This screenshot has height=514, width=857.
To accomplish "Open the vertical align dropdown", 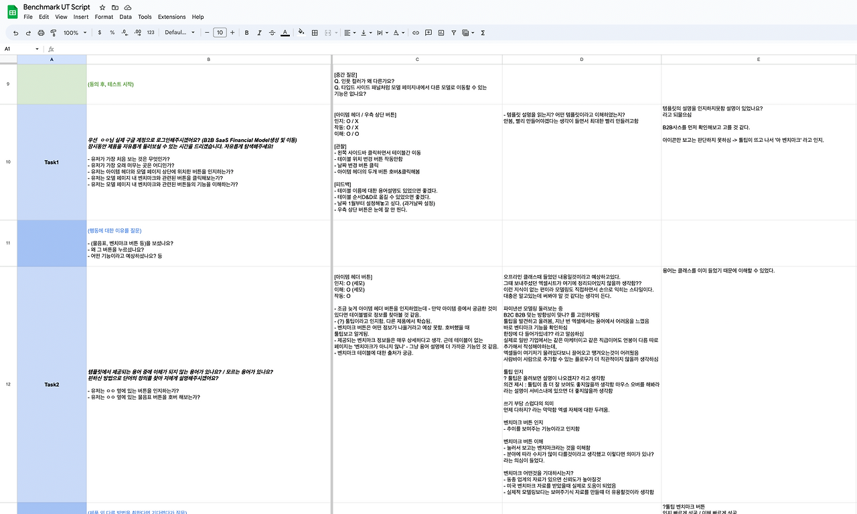I will [x=366, y=32].
